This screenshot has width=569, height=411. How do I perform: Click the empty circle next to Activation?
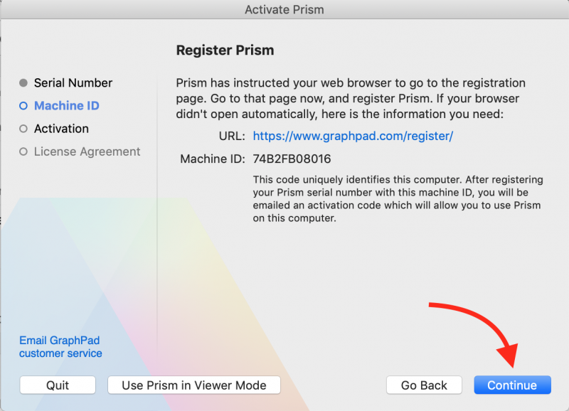tap(23, 129)
